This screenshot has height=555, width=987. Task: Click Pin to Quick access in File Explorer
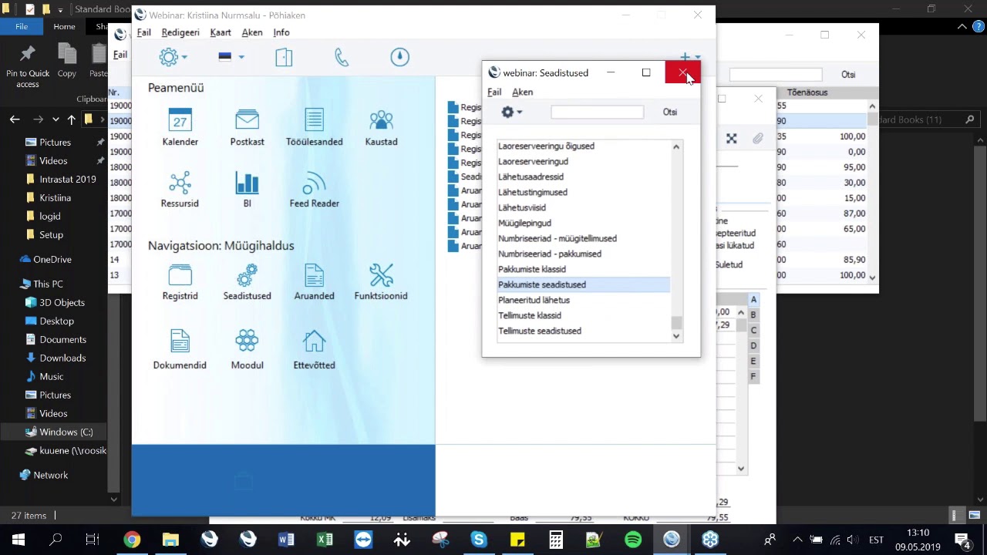click(x=28, y=66)
